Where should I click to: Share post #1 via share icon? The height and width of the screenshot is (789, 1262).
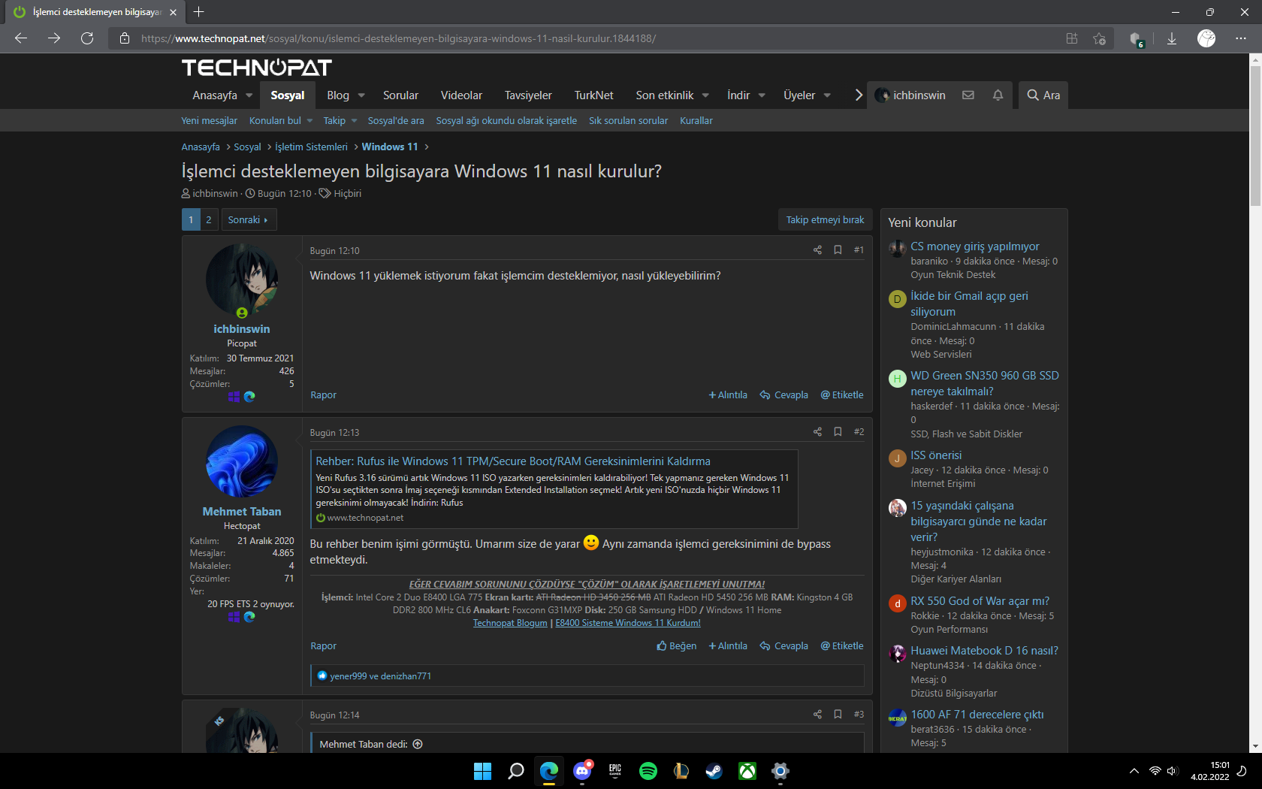click(817, 250)
